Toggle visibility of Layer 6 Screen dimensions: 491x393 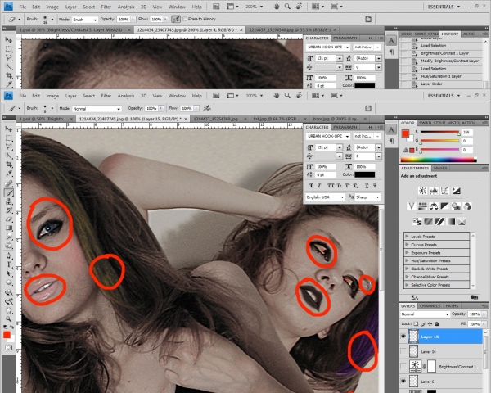[403, 381]
